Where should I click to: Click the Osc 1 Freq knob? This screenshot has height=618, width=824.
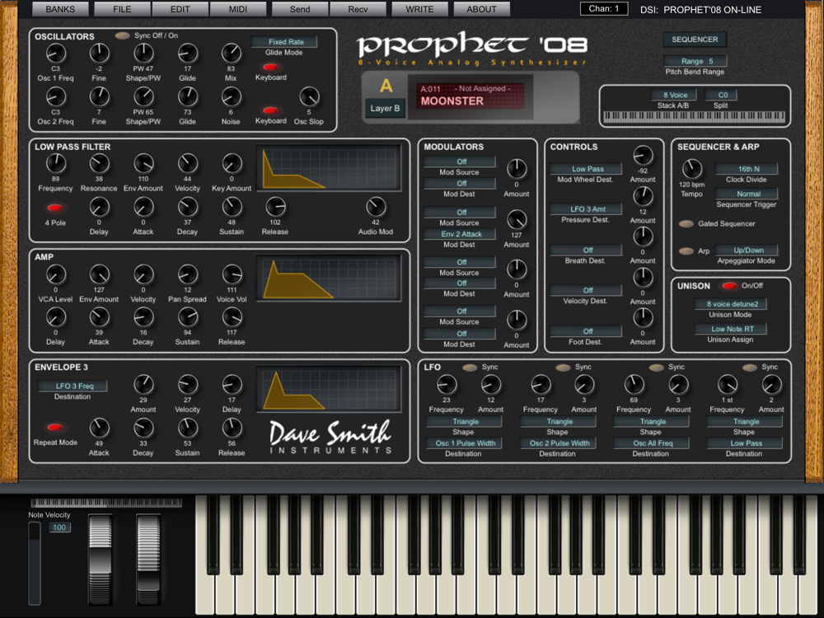point(55,54)
